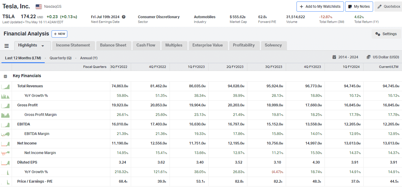
Task: Collapse the Key Financials section
Action: (5, 76)
